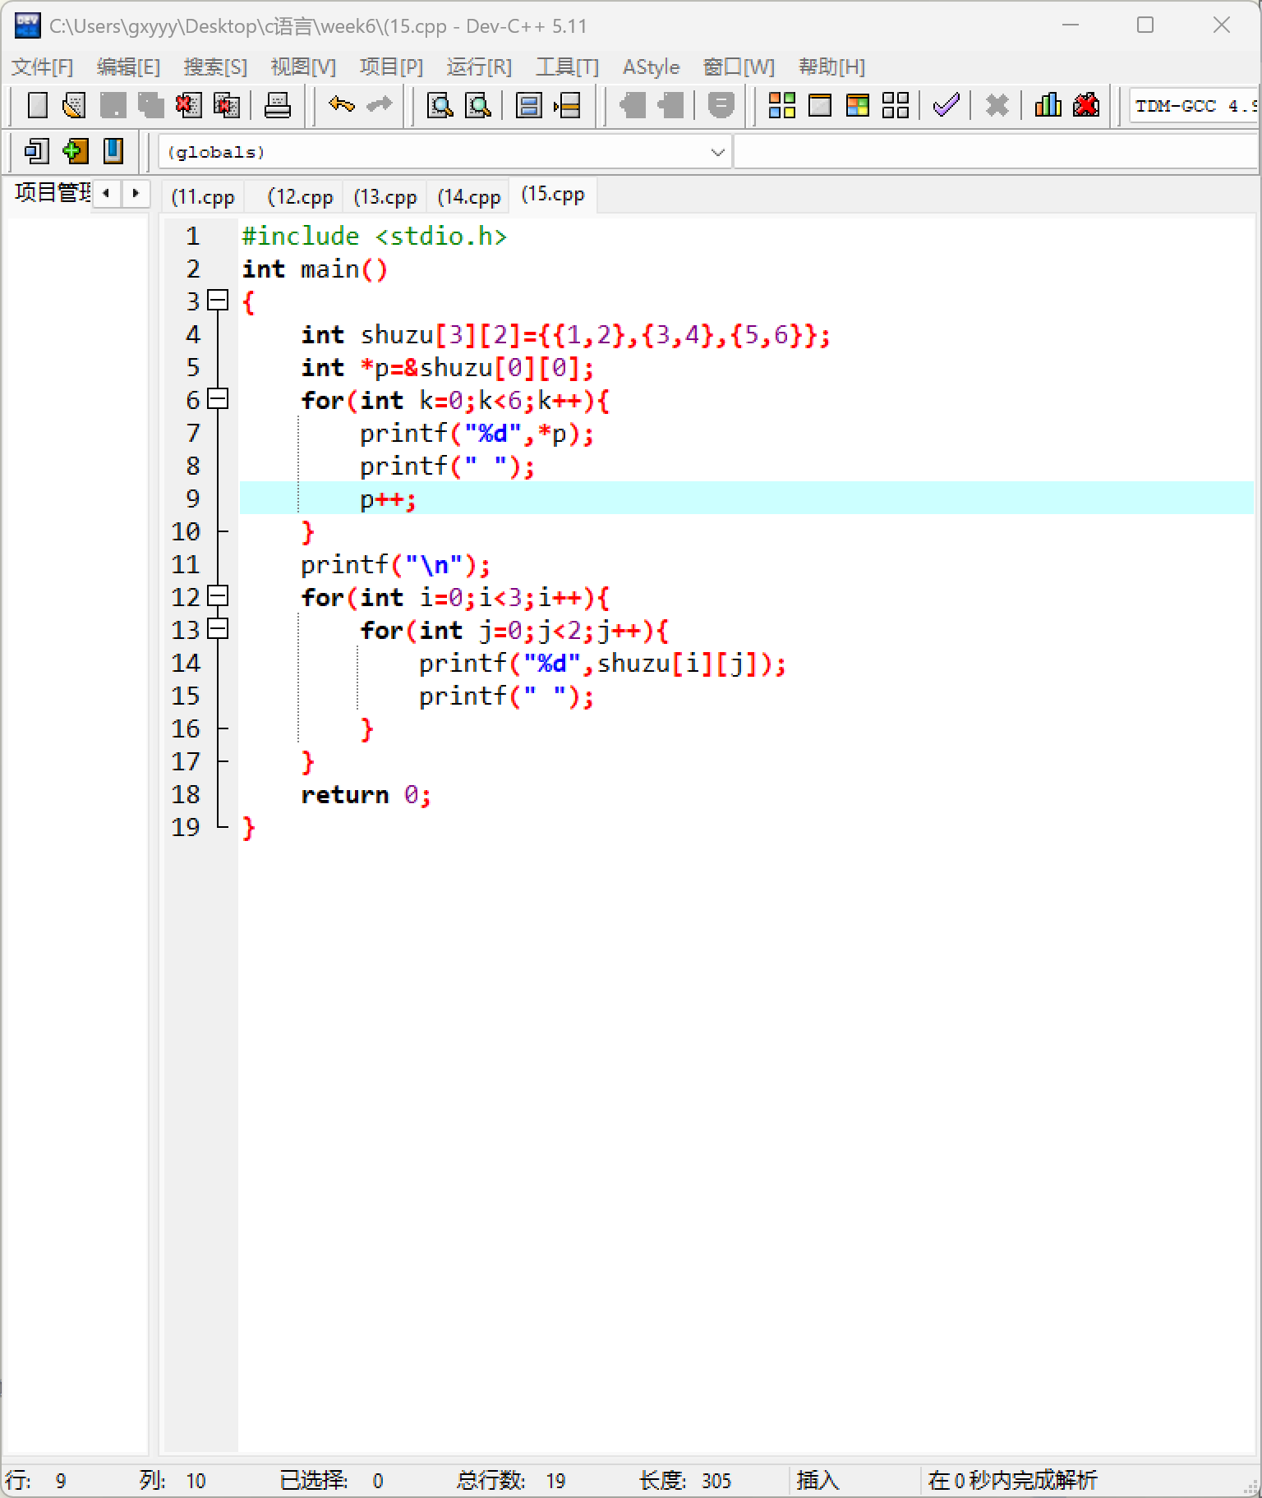The height and width of the screenshot is (1498, 1262).
Task: Switch to the (11.cpp tab
Action: click(x=203, y=197)
